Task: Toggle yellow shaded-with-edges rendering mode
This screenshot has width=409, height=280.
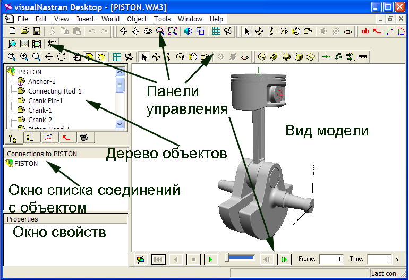Action: [x=89, y=57]
